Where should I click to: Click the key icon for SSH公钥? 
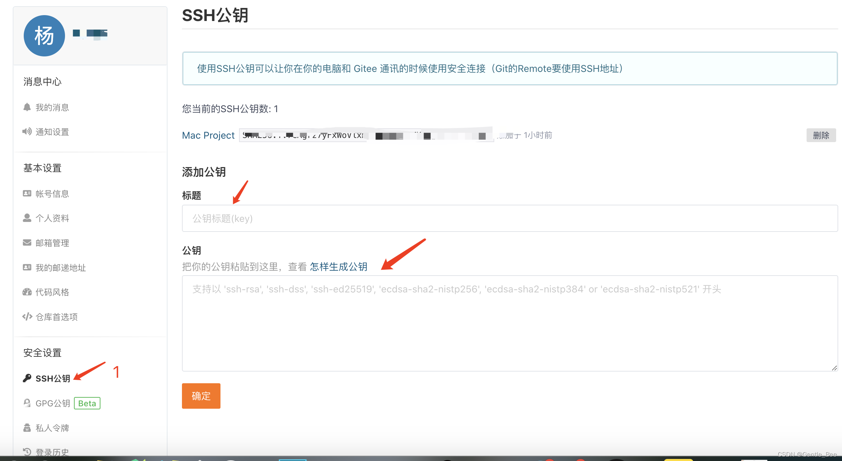tap(27, 378)
